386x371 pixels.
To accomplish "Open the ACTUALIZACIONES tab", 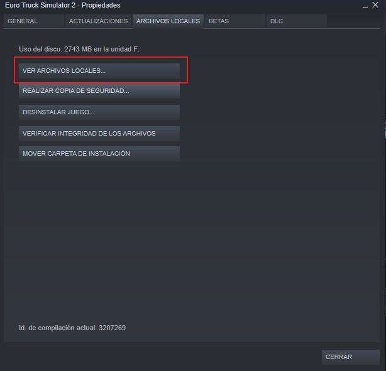I will coord(98,21).
